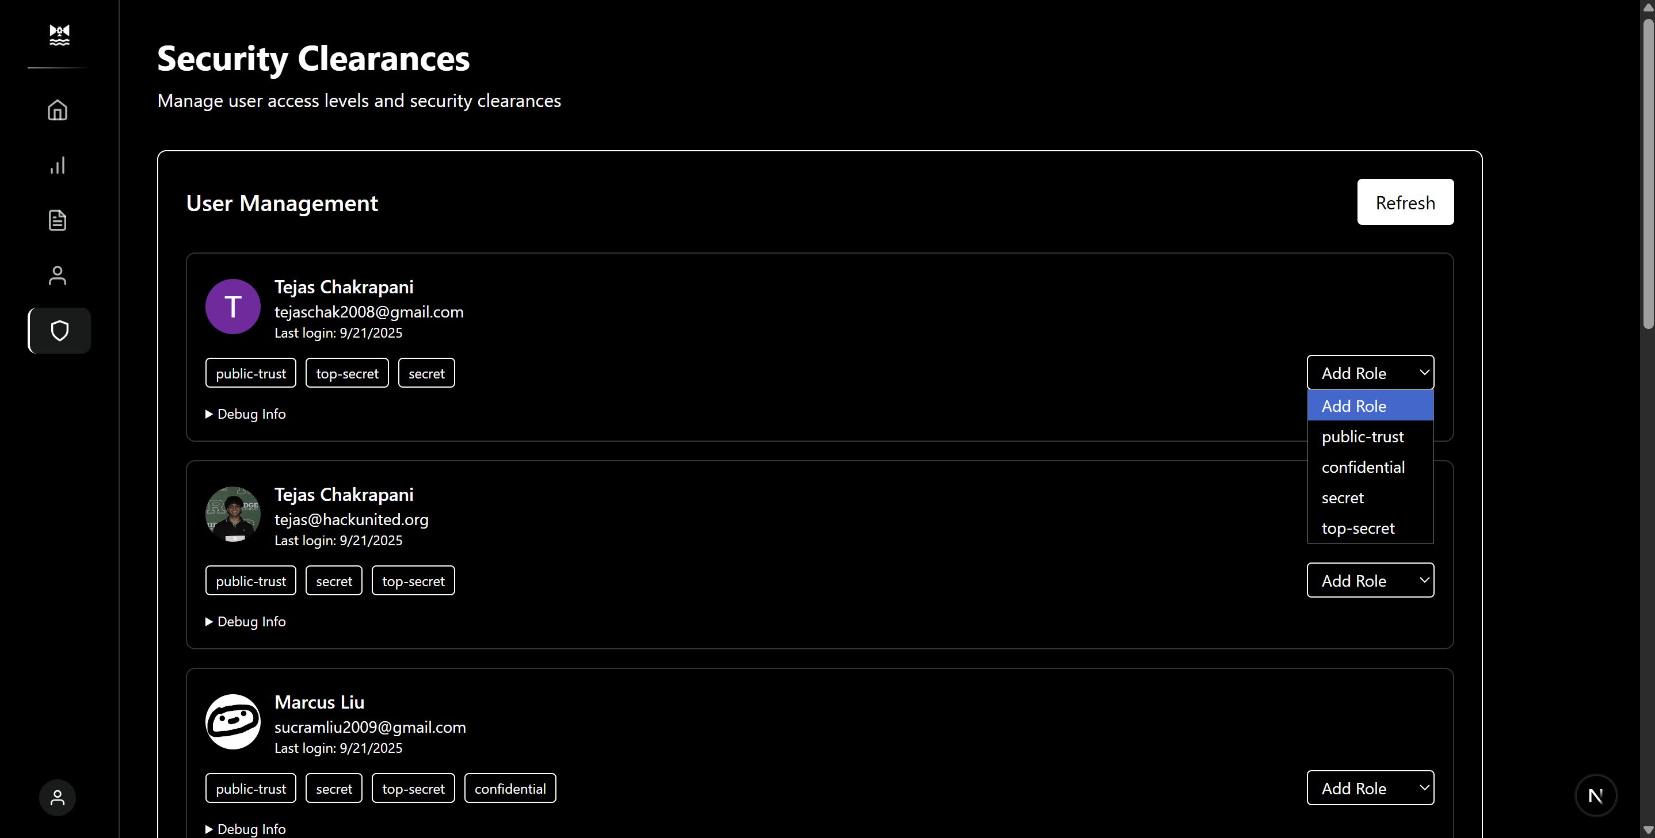Pick public-trust in the dropdown list
This screenshot has width=1655, height=838.
[x=1362, y=437]
